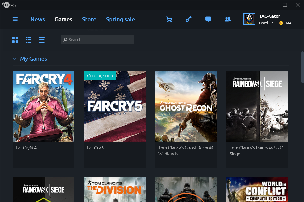Viewport: 304px width, 202px height.
Task: Go to the News tab
Action: tap(38, 19)
